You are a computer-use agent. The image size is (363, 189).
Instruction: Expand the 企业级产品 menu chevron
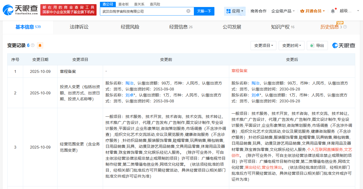294,11
